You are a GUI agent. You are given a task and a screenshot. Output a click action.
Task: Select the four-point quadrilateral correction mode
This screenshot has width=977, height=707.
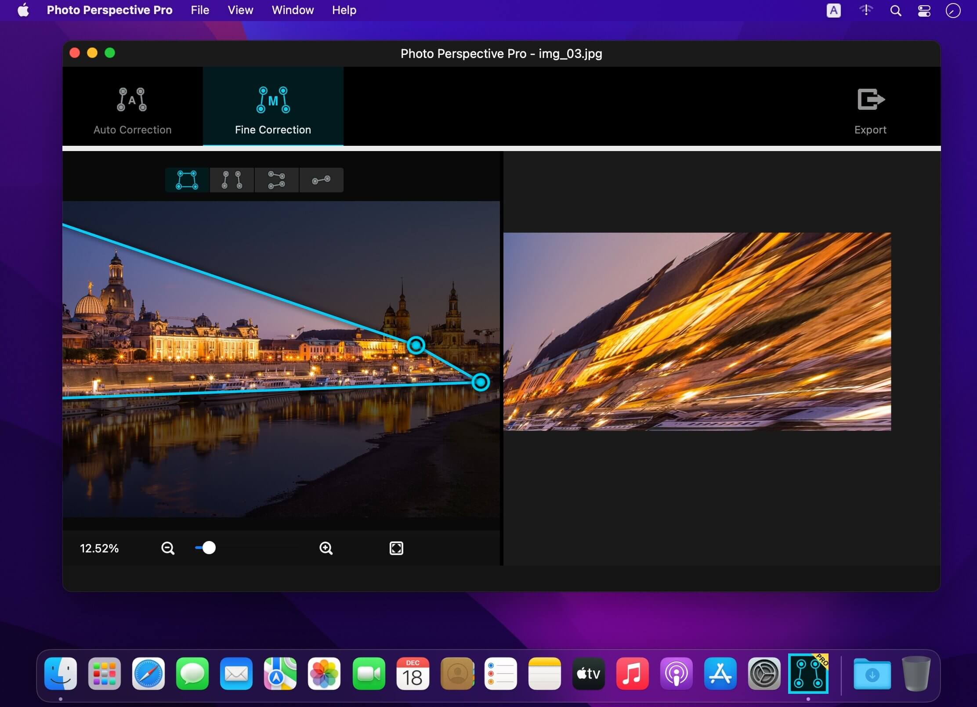click(187, 180)
